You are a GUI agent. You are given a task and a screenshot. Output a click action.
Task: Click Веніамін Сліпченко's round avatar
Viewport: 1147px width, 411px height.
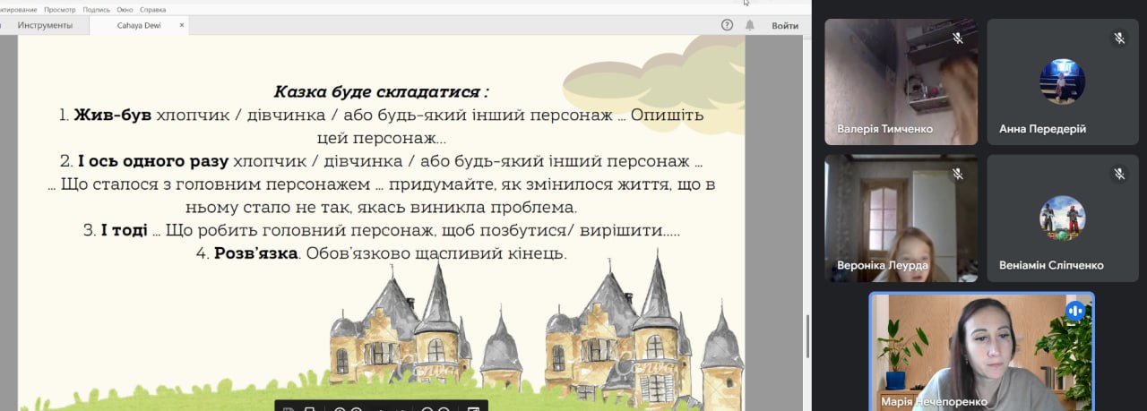coord(1062,218)
